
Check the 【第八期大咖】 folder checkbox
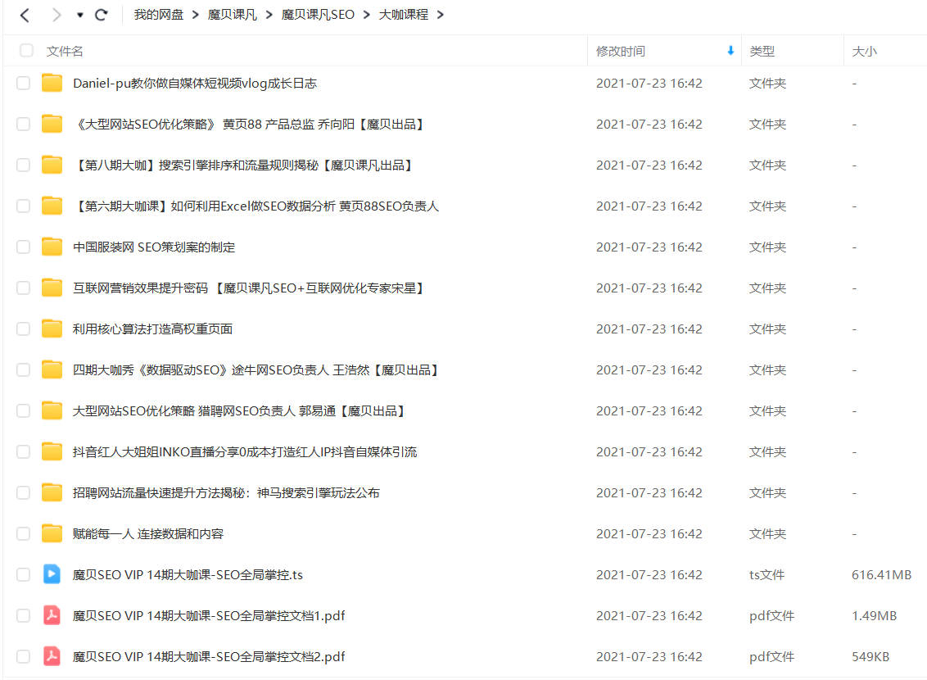23,165
